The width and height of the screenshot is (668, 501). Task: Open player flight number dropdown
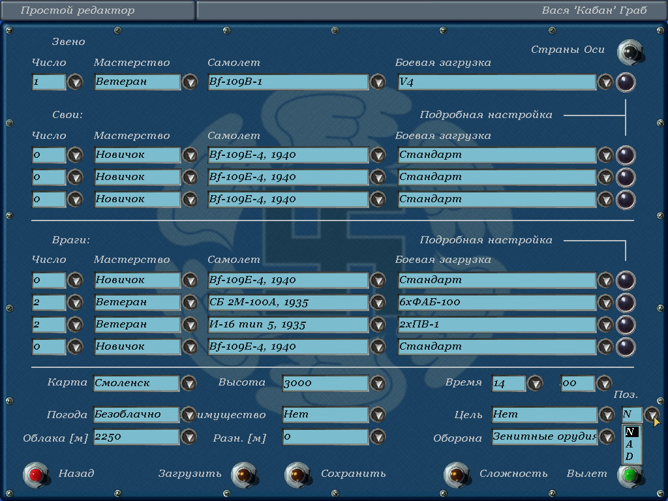(76, 82)
